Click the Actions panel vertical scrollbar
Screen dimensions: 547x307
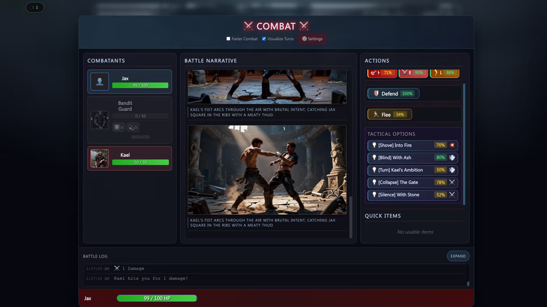[x=464, y=143]
